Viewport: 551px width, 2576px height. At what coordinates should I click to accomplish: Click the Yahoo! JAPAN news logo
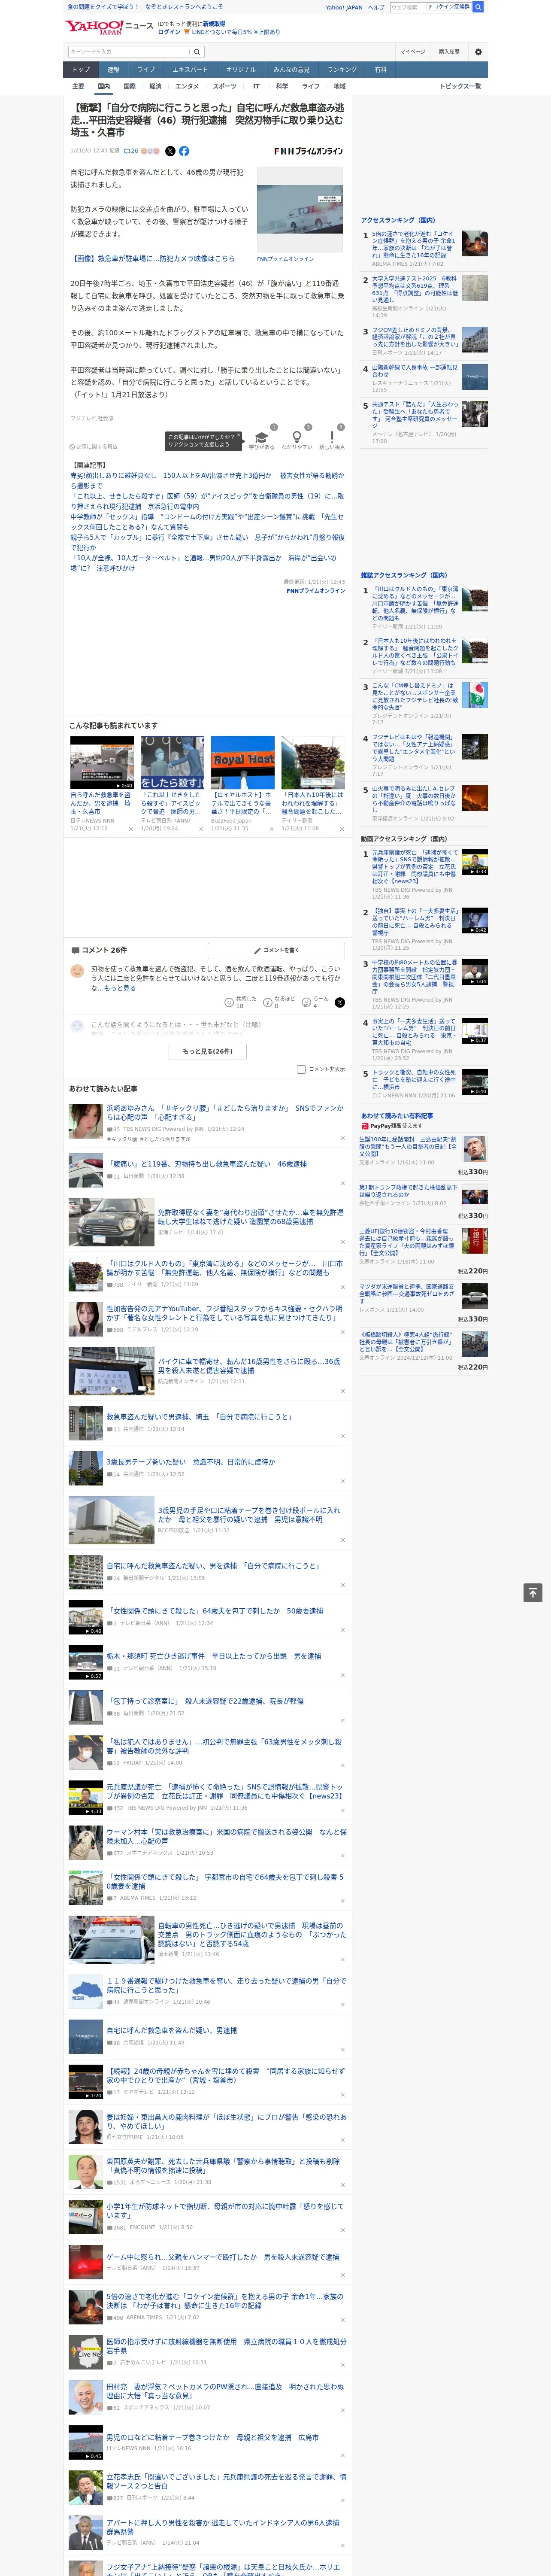click(x=109, y=27)
